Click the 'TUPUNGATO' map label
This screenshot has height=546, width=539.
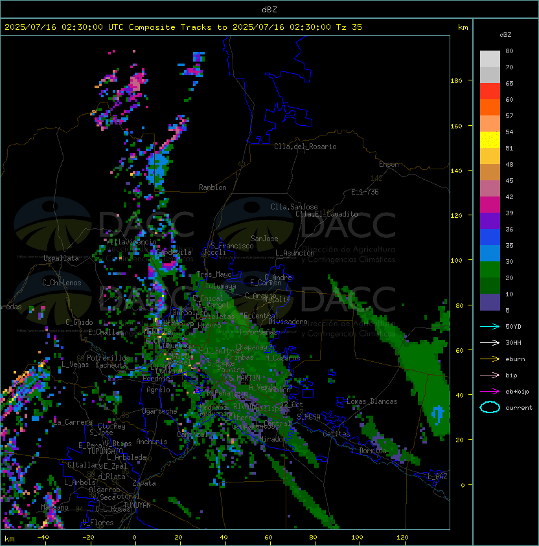tap(105, 451)
